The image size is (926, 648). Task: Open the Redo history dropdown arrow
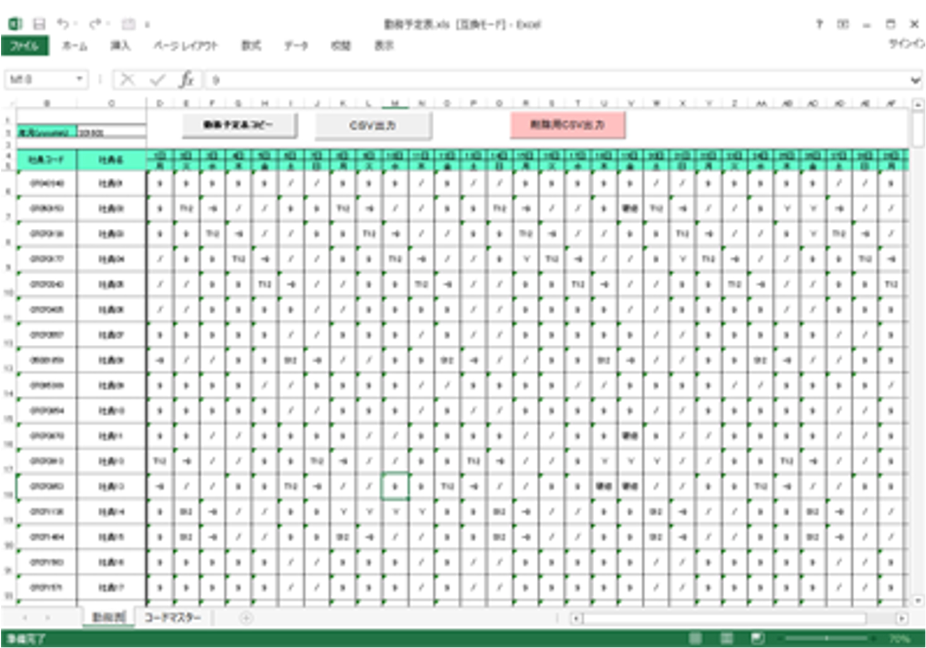(x=108, y=25)
